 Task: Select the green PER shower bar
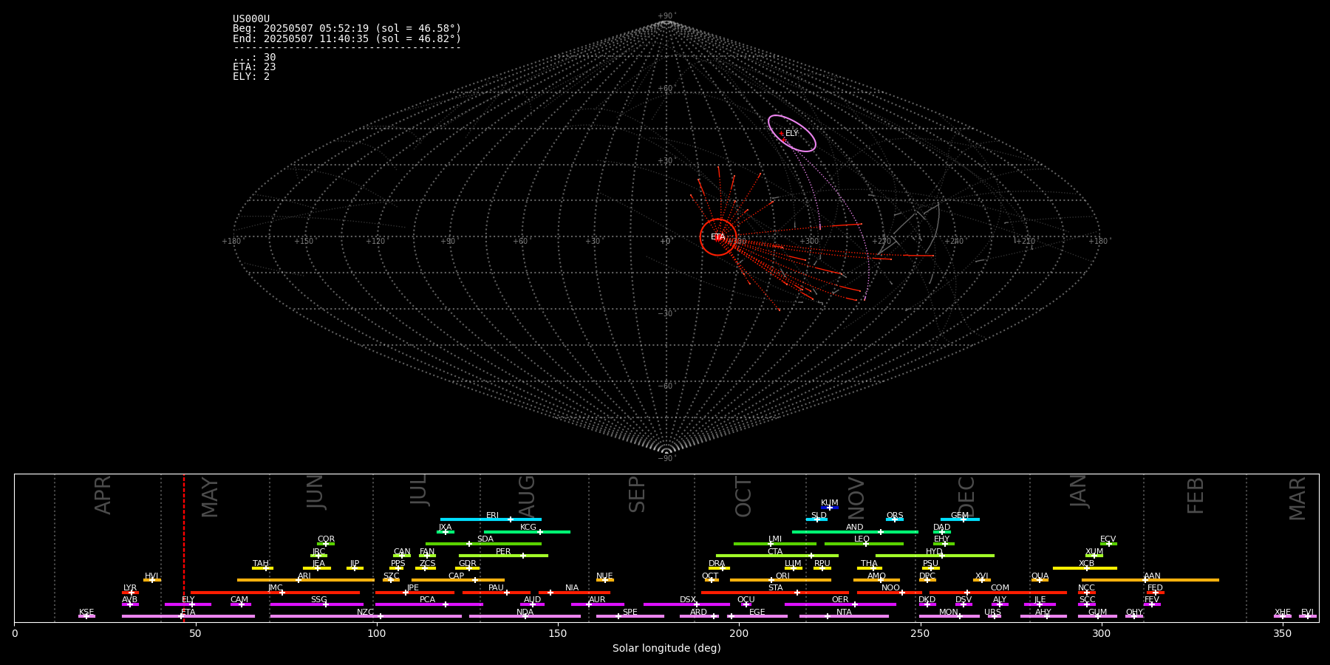(x=503, y=556)
